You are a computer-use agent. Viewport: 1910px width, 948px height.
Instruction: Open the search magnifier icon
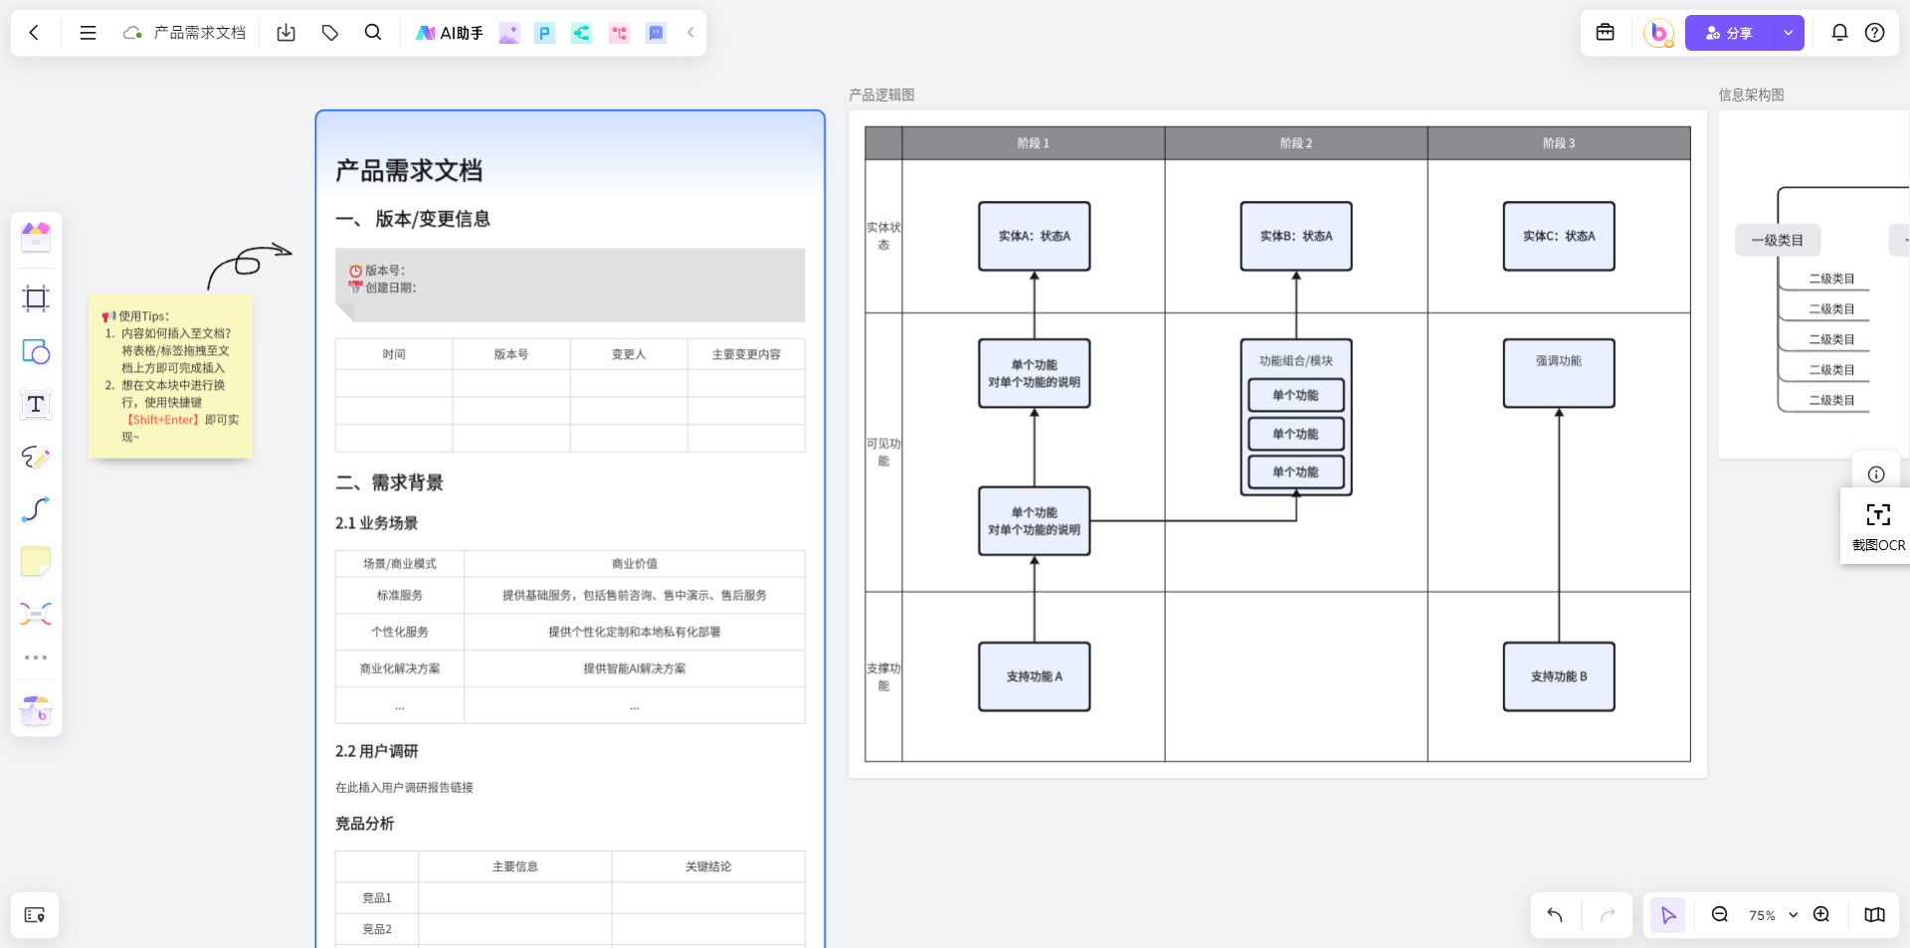(x=373, y=33)
